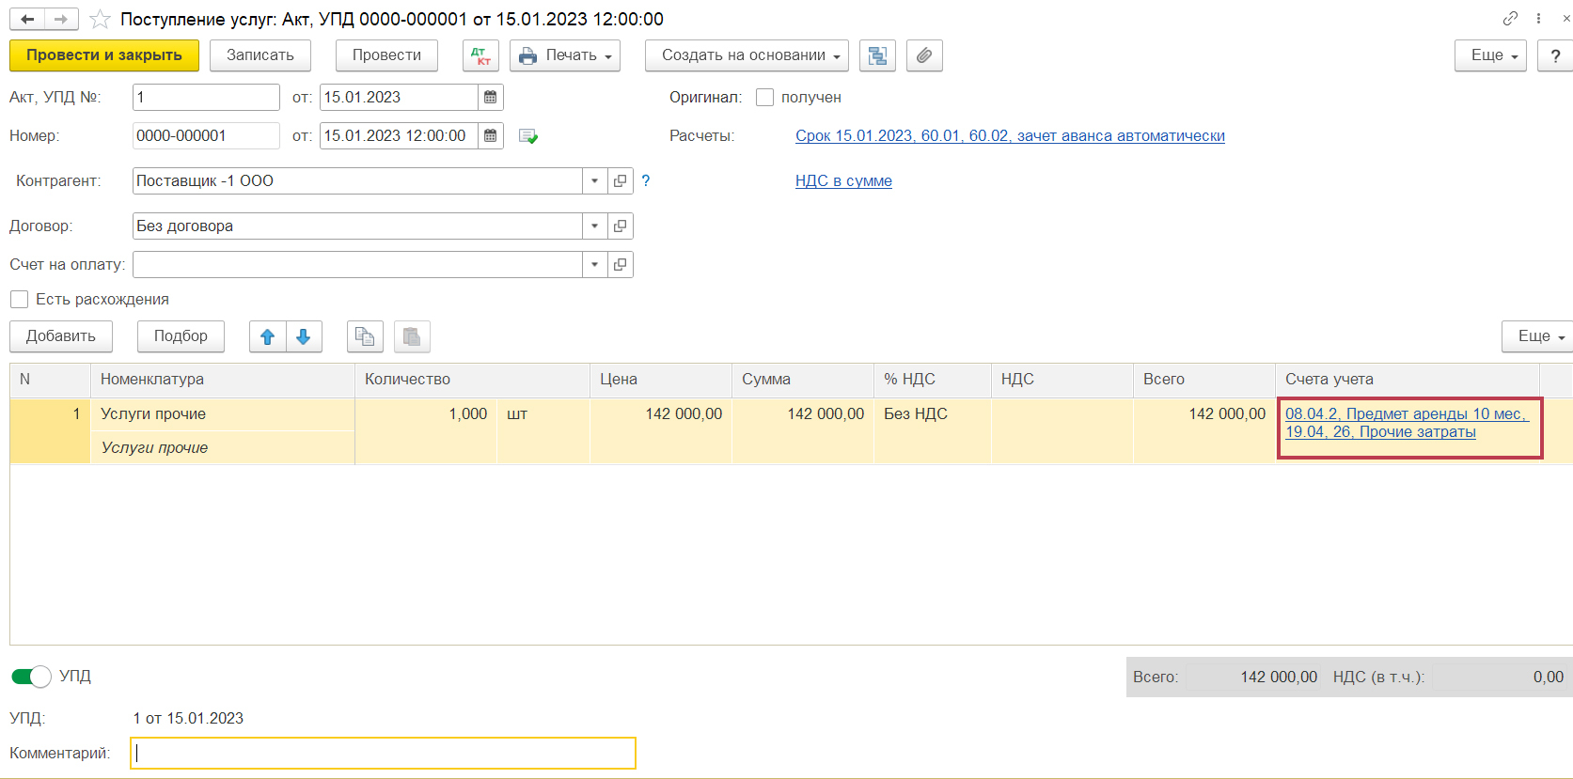The height and width of the screenshot is (779, 1573).
Task: Click Договор field Без договора
Action: coord(357,226)
